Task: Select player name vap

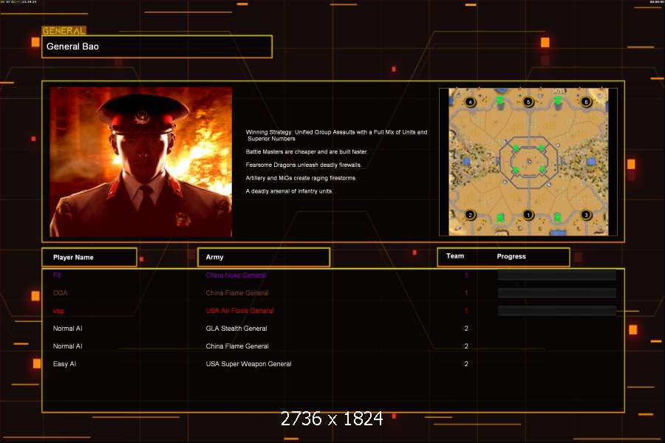Action: click(x=58, y=311)
